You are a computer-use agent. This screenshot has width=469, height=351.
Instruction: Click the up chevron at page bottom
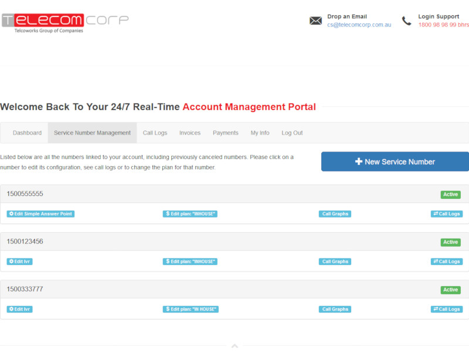tap(235, 346)
